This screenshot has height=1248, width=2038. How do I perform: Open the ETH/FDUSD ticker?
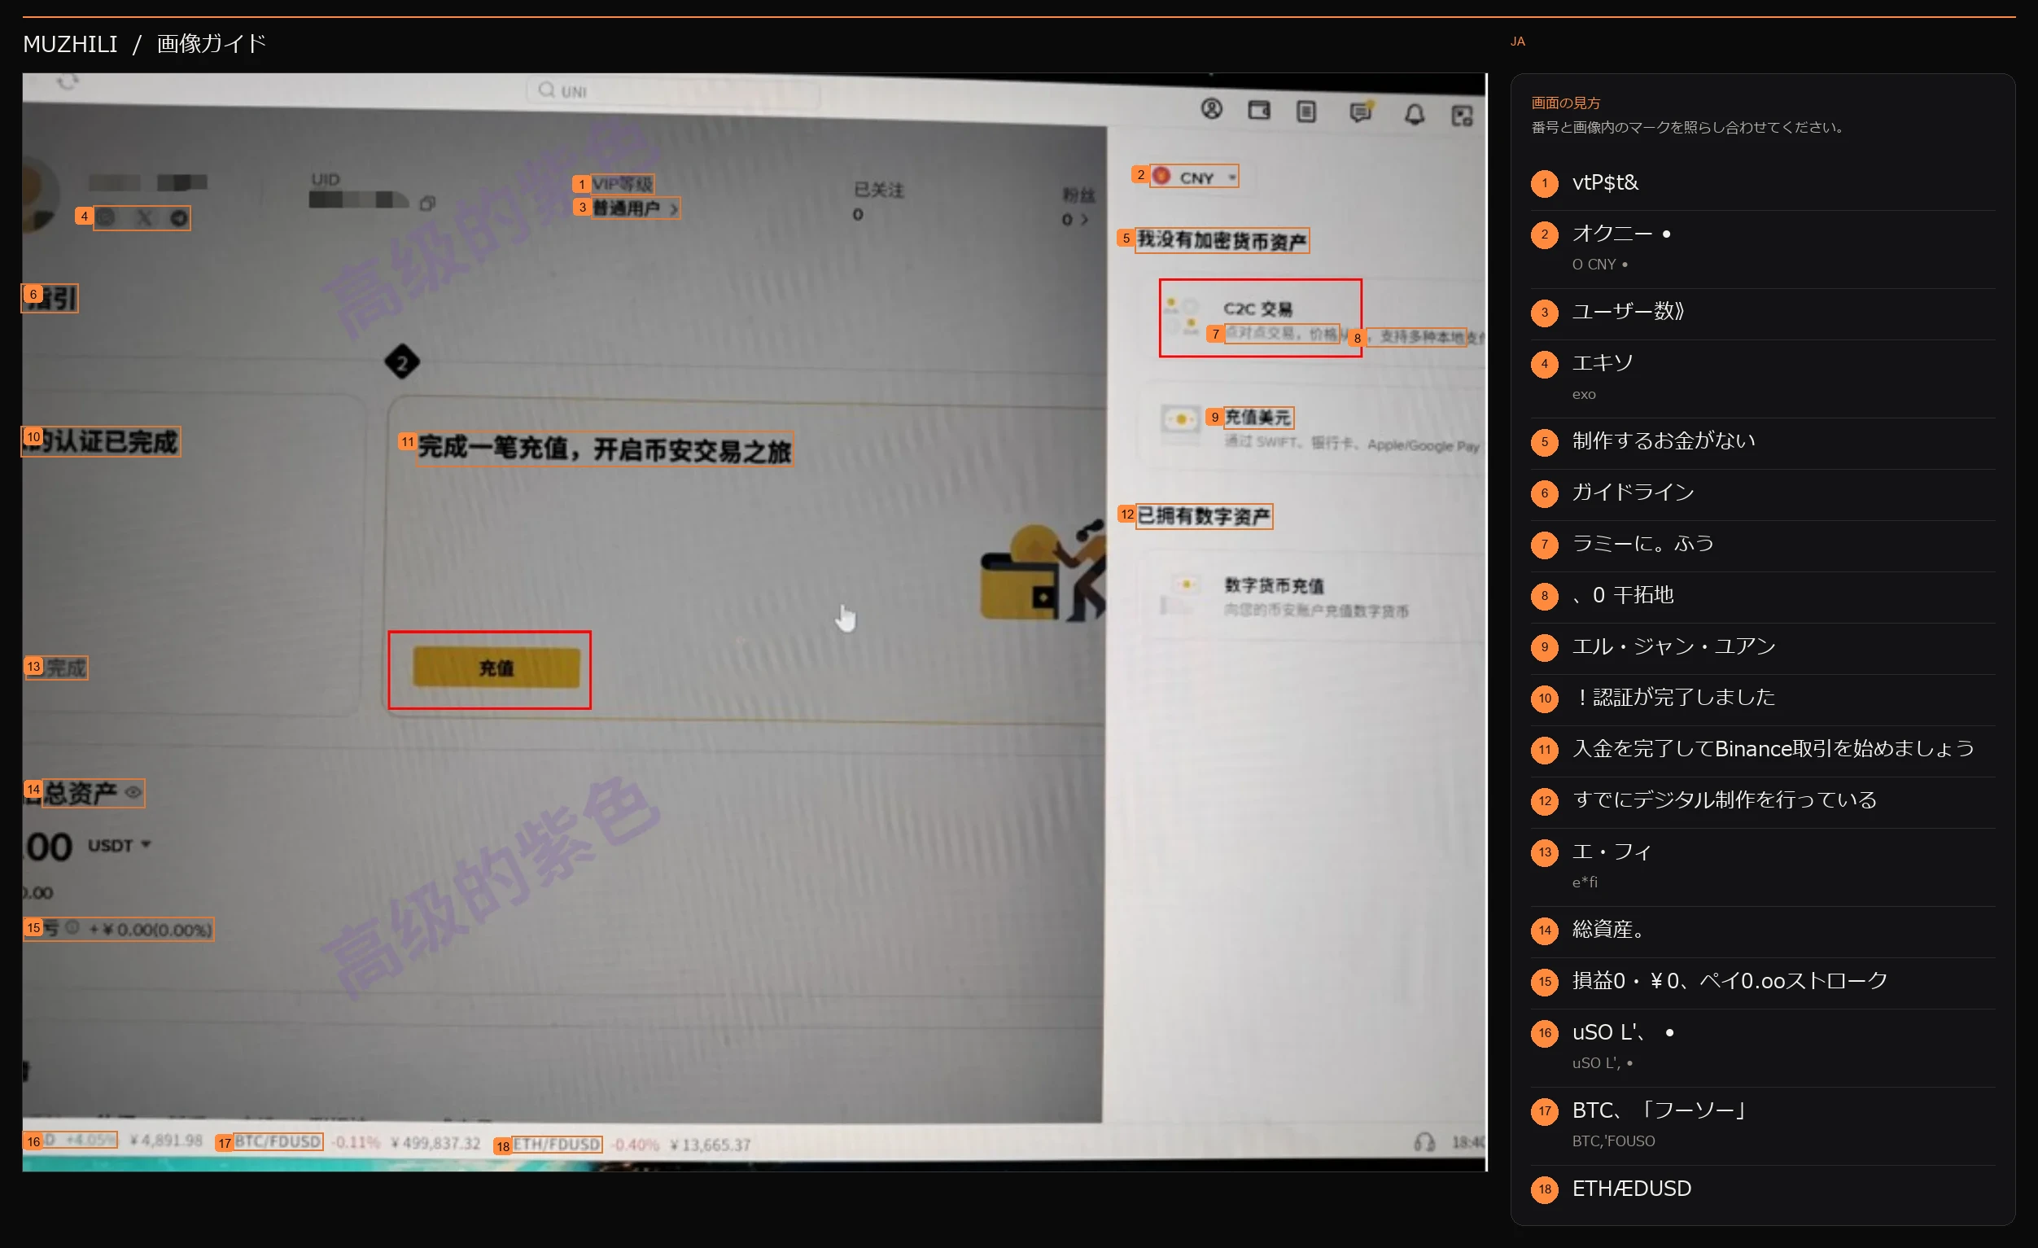tap(557, 1145)
